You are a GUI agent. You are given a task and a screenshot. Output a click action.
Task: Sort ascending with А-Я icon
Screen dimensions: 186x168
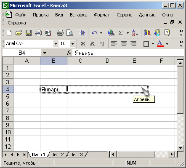(x=135, y=33)
